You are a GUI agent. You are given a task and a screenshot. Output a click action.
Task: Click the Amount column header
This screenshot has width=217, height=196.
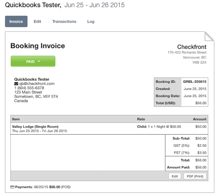[x=200, y=119]
